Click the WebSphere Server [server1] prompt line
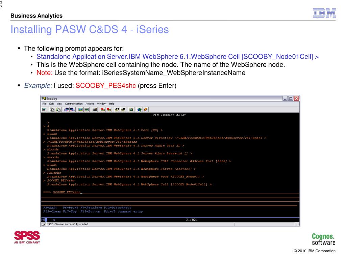 pyautogui.click(x=121, y=169)
